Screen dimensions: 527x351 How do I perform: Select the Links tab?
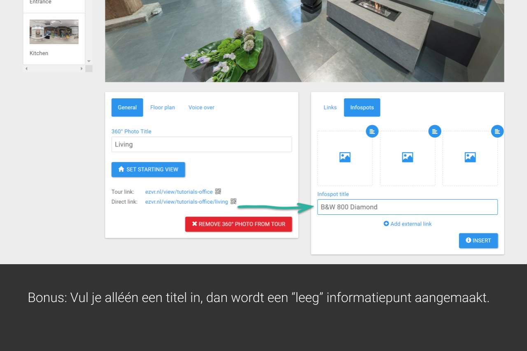coord(330,107)
